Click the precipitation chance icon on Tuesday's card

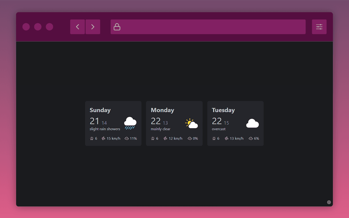(251, 138)
